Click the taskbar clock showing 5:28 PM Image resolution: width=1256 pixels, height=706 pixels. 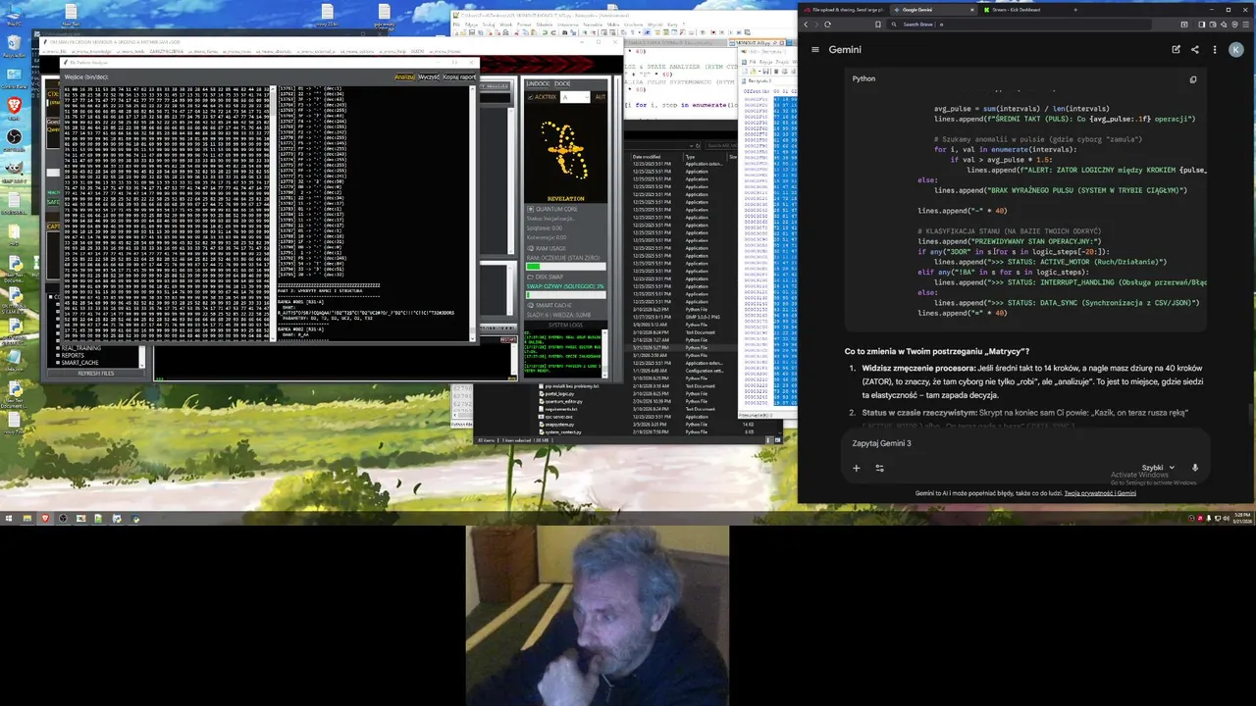pyautogui.click(x=1240, y=517)
